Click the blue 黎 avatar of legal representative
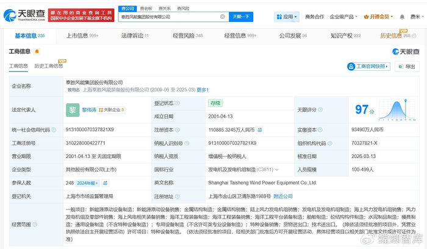427x249 pixels. (x=74, y=109)
